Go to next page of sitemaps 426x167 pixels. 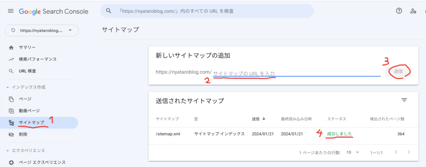(409, 152)
